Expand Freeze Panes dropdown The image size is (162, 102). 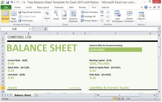pos(99,21)
